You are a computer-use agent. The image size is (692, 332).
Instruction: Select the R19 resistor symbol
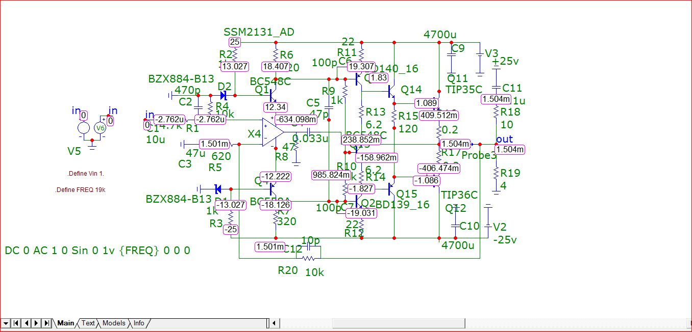point(496,173)
